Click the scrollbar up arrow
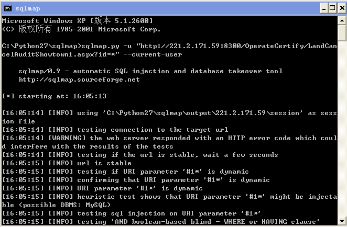The height and width of the screenshot is (227, 347). 342,21
